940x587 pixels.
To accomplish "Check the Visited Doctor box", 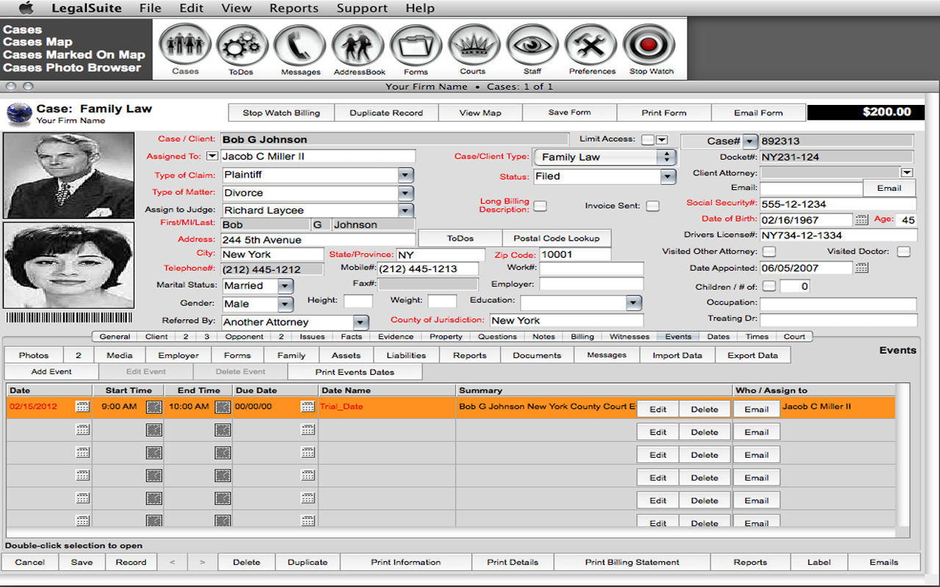I will click(x=903, y=252).
